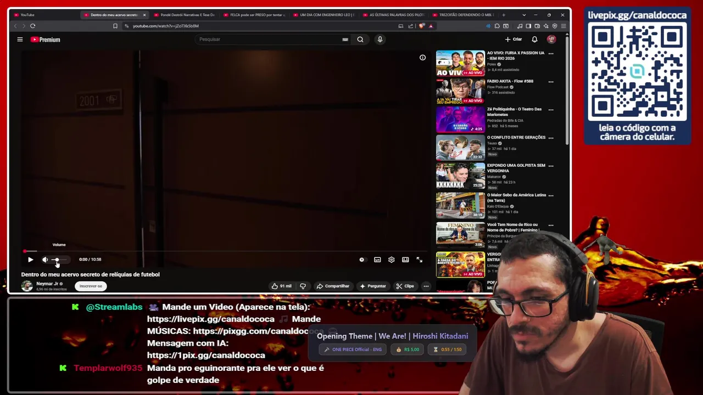
Task: Click the search magnifier button
Action: 360,39
